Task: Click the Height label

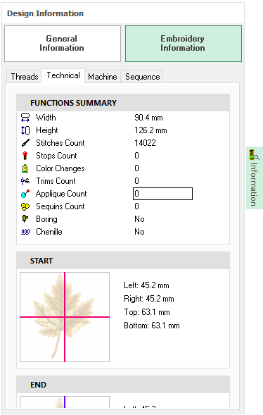Action: click(x=47, y=130)
